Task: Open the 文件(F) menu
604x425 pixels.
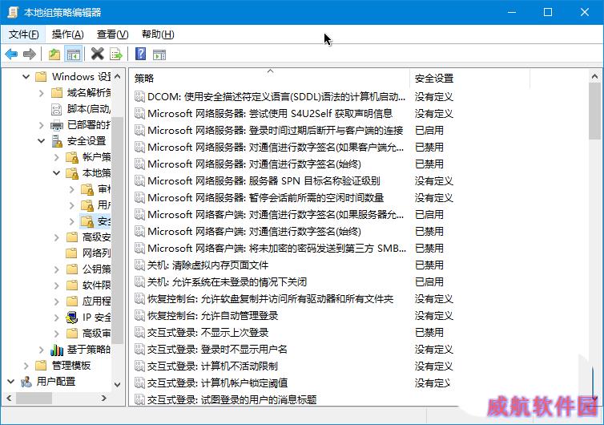Action: tap(23, 34)
